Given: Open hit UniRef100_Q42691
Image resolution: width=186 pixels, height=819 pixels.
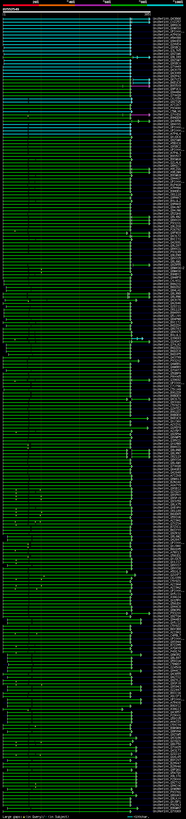Looking at the screenshot, I should click(167, 242).
